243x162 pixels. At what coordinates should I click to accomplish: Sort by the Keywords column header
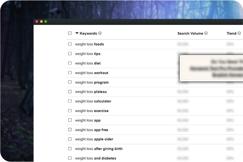[88, 33]
